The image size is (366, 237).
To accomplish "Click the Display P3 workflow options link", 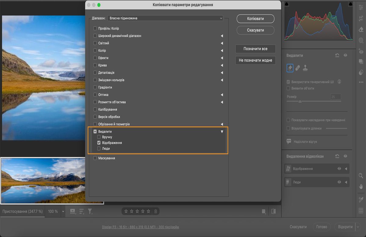I will (x=141, y=227).
